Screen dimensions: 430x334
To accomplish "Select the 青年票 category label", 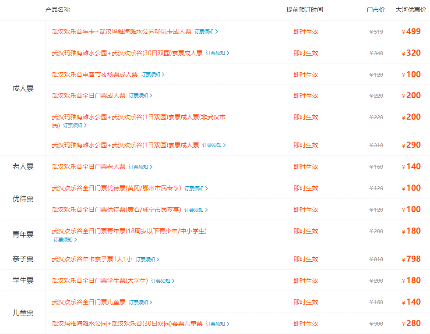I will (x=23, y=234).
